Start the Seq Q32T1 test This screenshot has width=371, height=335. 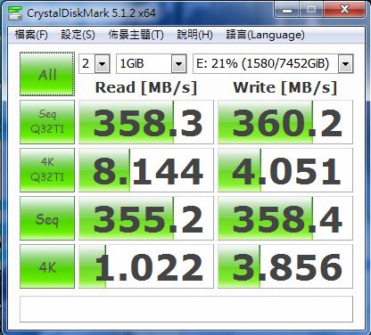coord(47,122)
